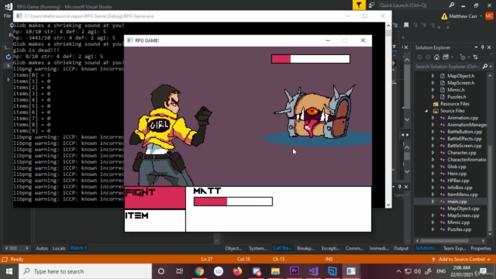Image resolution: width=496 pixels, height=279 pixels.
Task: Collapse the Source Files folder
Action: click(x=426, y=111)
